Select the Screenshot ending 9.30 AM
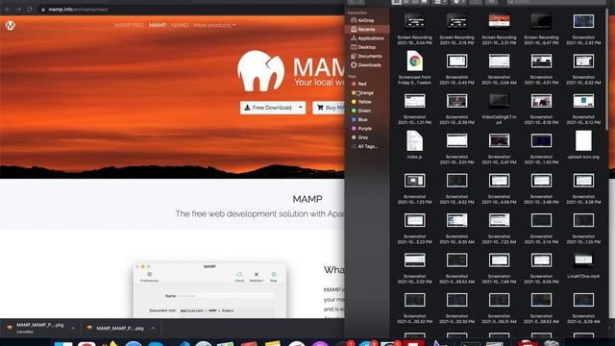 457,229
